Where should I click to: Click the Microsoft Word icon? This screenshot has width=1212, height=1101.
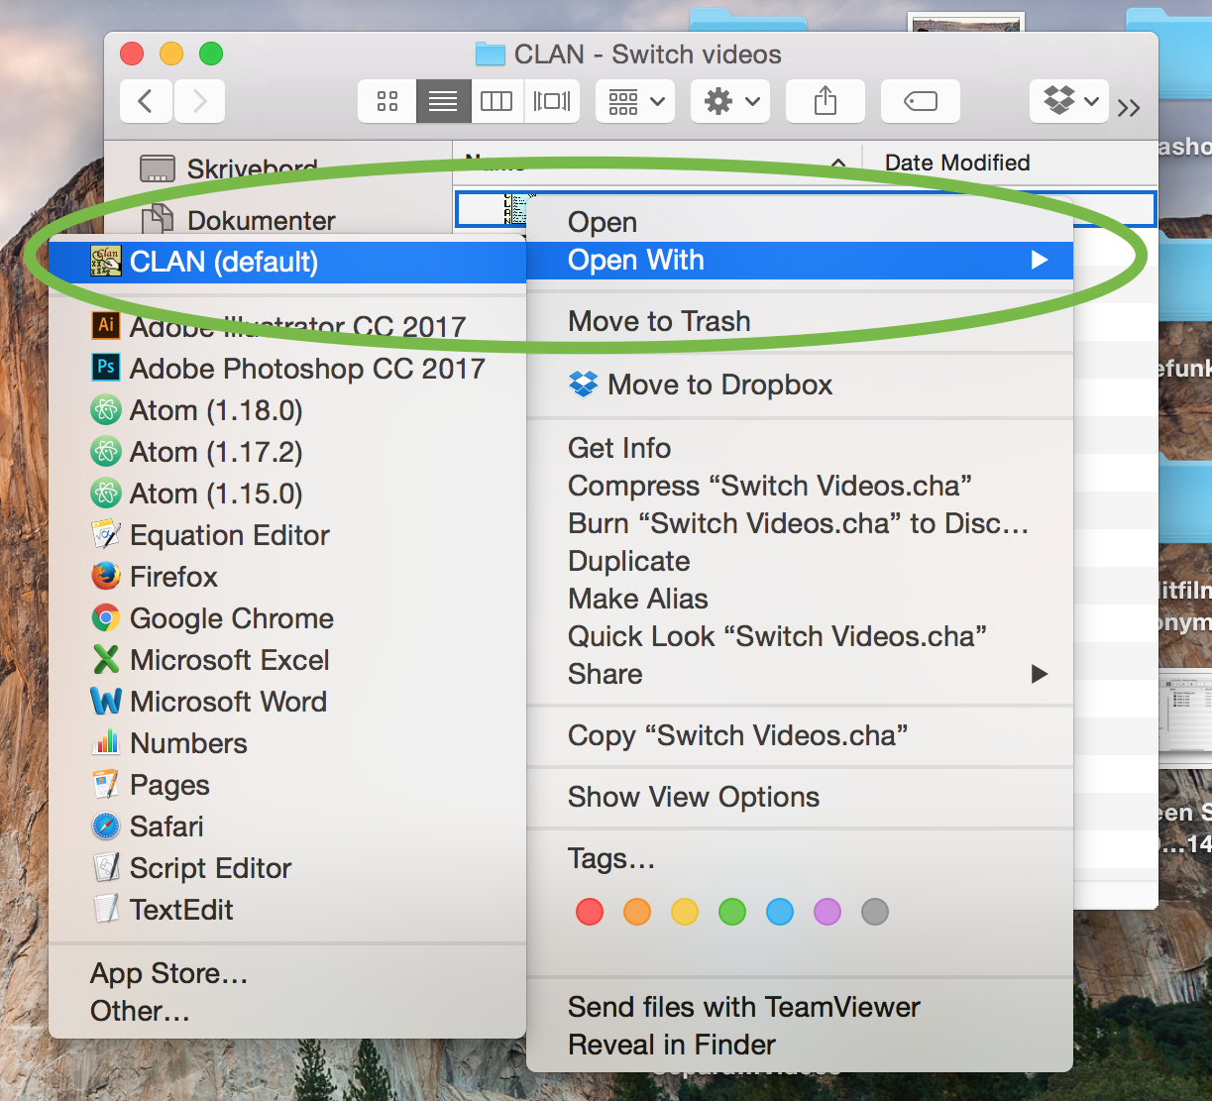point(106,701)
